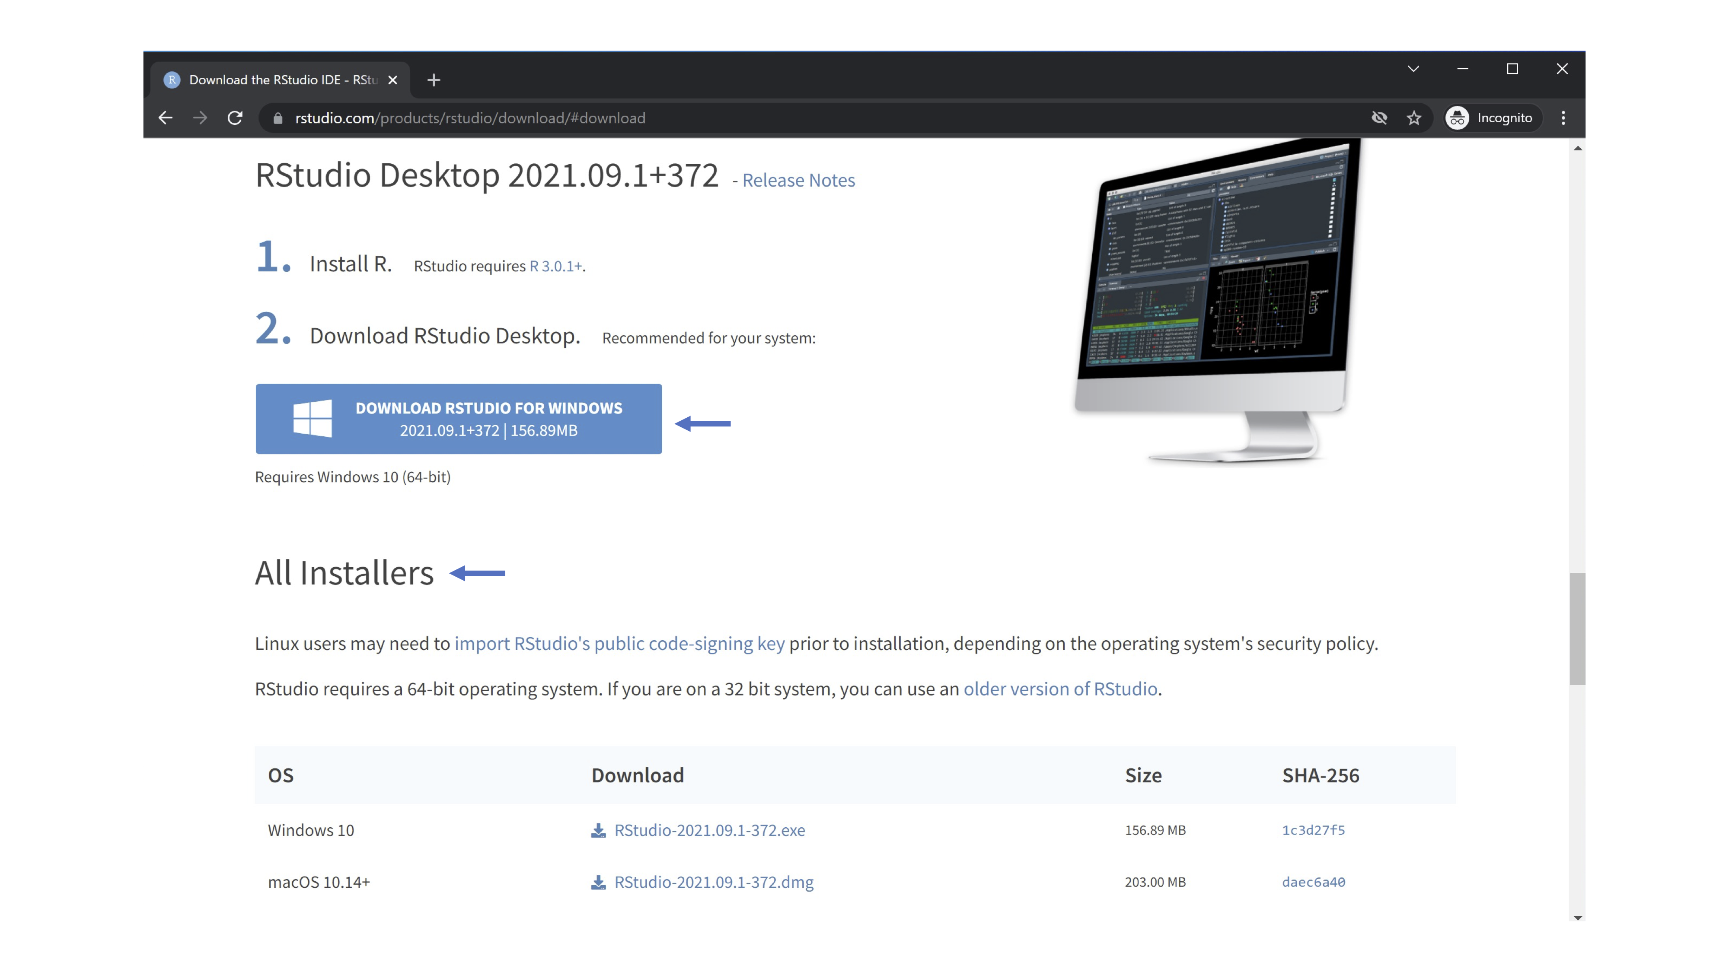Select the Download the RStudio IDE tab
Viewport: 1729px width, 972px height.
coord(282,80)
